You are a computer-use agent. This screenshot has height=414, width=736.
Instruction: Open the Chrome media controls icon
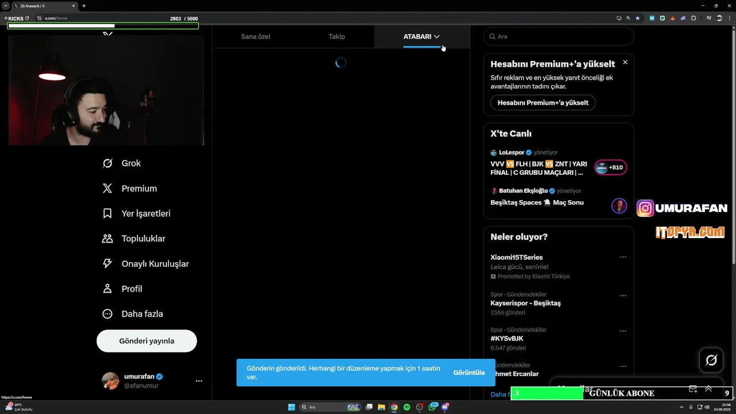[708, 18]
